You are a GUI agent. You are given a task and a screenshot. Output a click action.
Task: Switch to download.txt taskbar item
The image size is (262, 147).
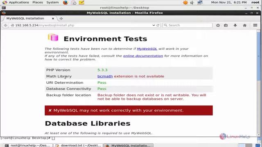pyautogui.click(x=78, y=145)
